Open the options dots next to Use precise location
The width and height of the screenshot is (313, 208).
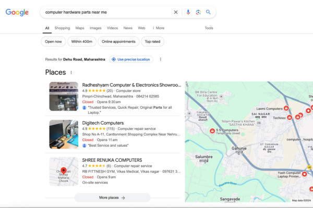click(161, 59)
